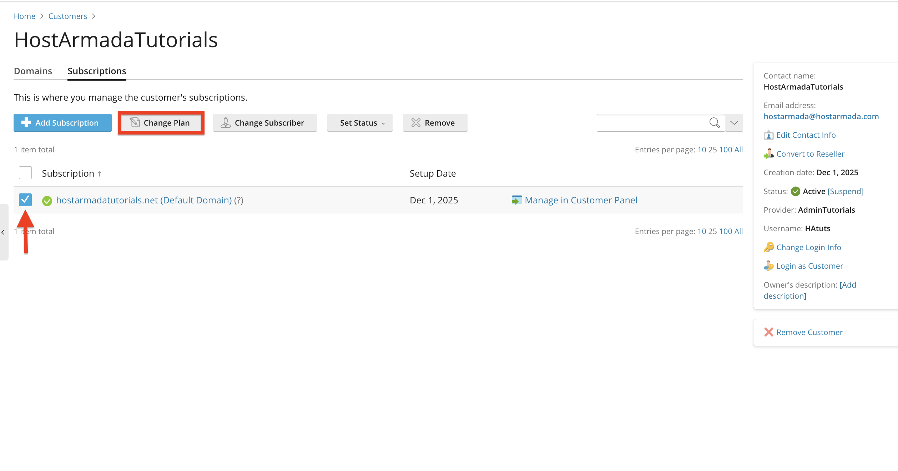Show 25 entries per page in the top pager
Viewport: 898px width, 471px height.
tap(712, 150)
